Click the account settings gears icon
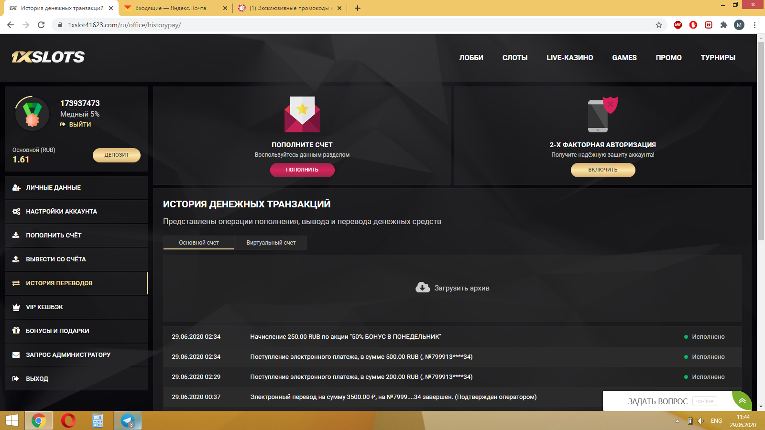765x430 pixels. (16, 212)
